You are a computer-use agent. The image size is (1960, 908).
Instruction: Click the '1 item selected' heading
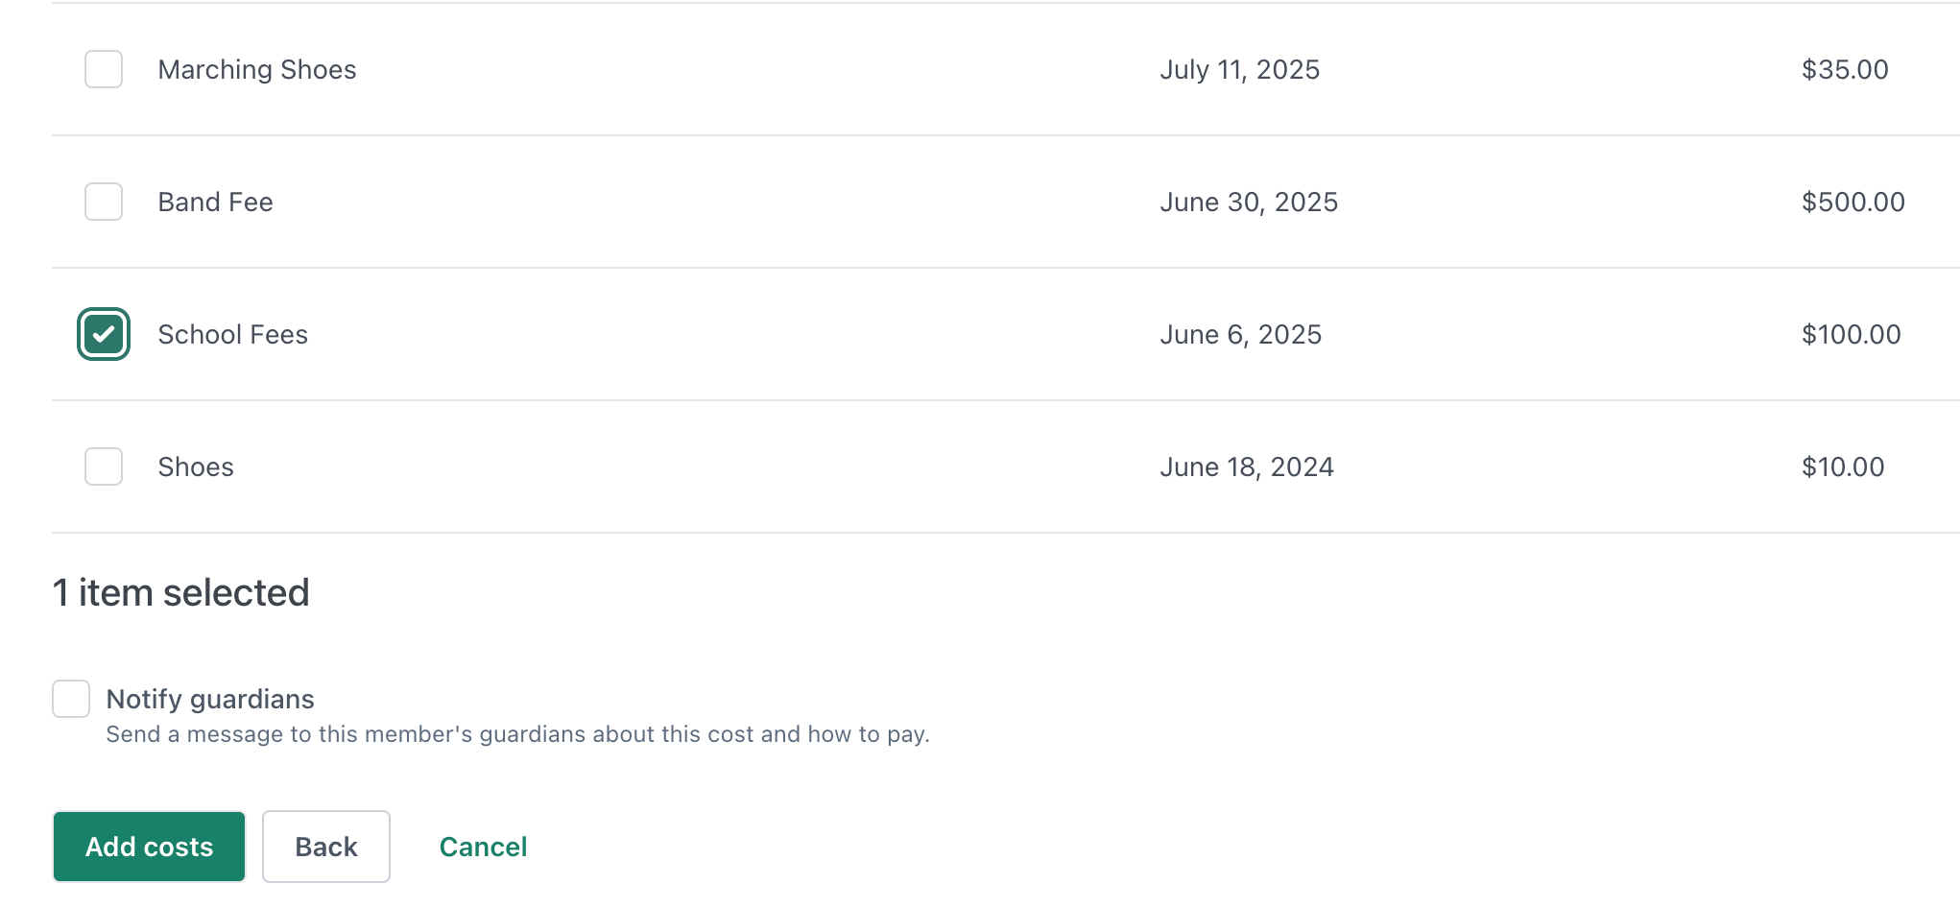181,592
